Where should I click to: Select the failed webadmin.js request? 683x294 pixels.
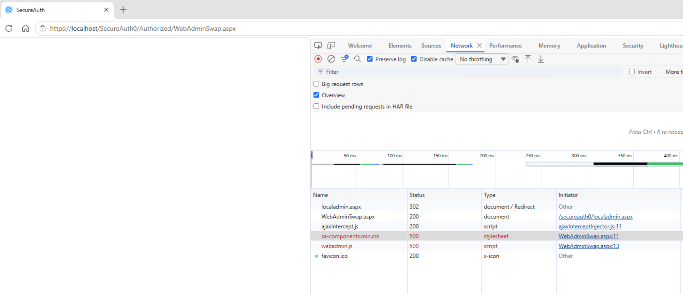(x=337, y=246)
